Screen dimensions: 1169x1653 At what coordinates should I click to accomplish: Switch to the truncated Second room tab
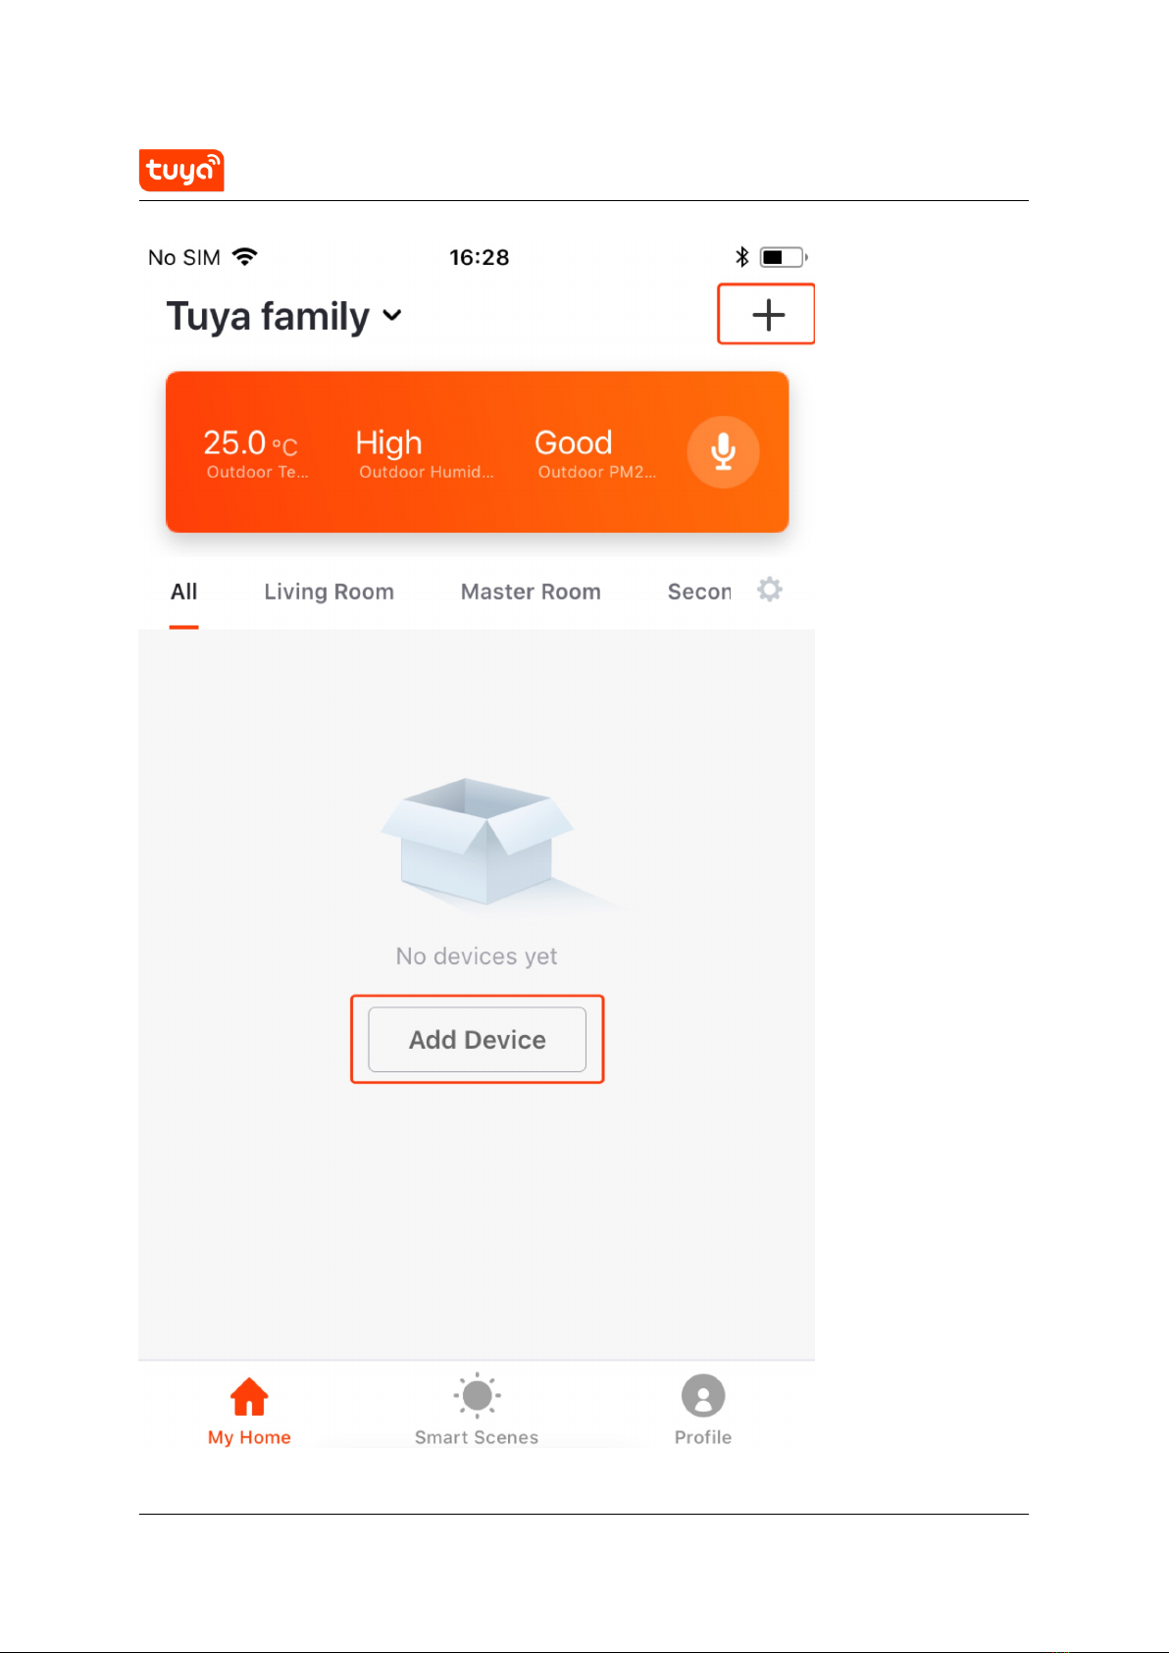click(x=699, y=592)
